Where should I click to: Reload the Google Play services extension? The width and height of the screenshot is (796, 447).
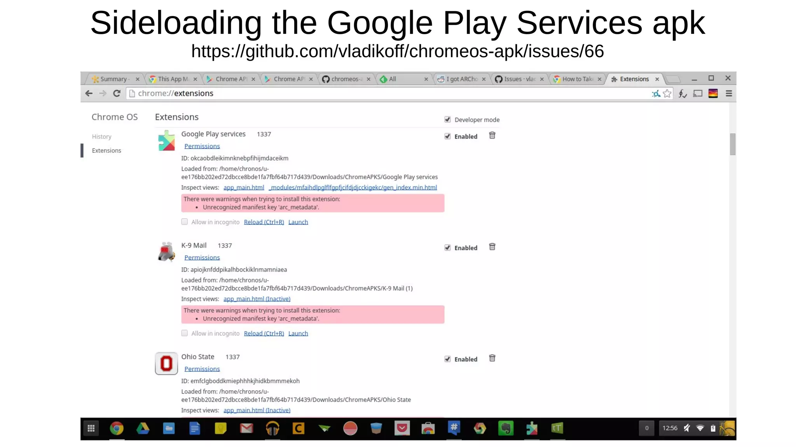coord(264,222)
